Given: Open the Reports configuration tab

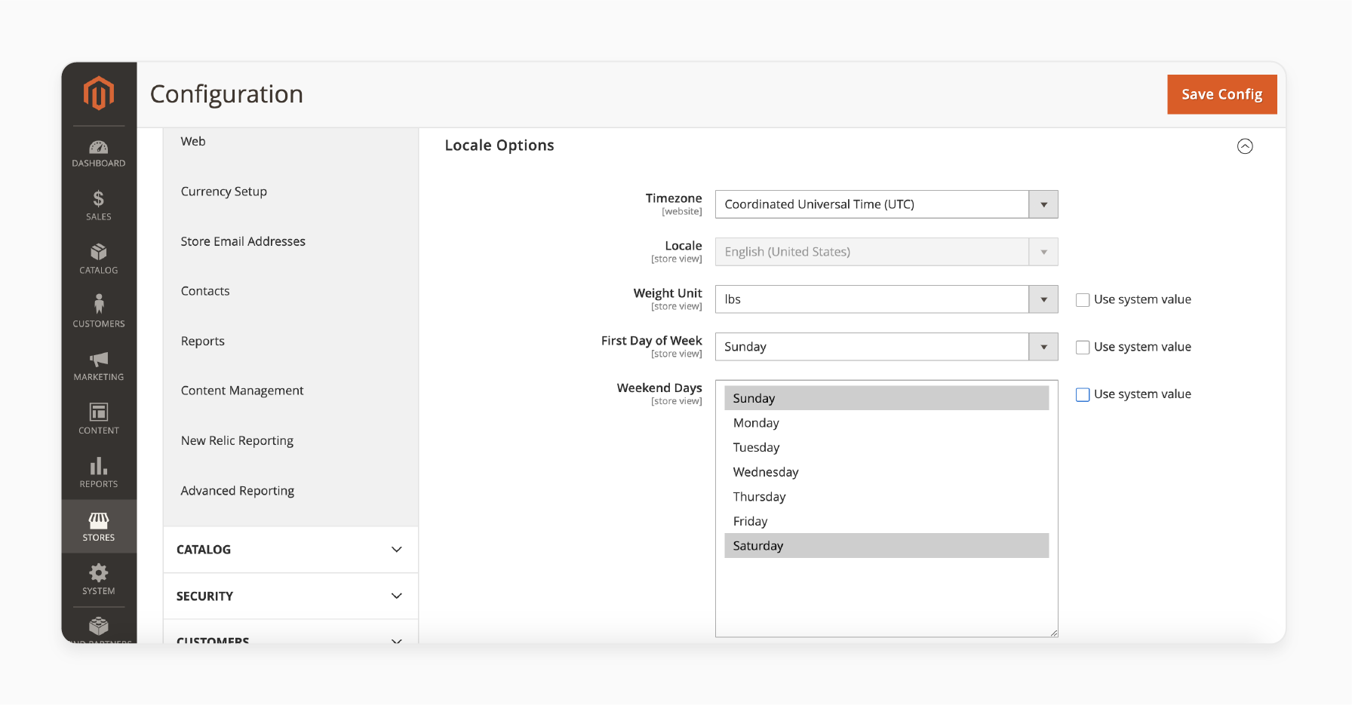Looking at the screenshot, I should click(203, 341).
